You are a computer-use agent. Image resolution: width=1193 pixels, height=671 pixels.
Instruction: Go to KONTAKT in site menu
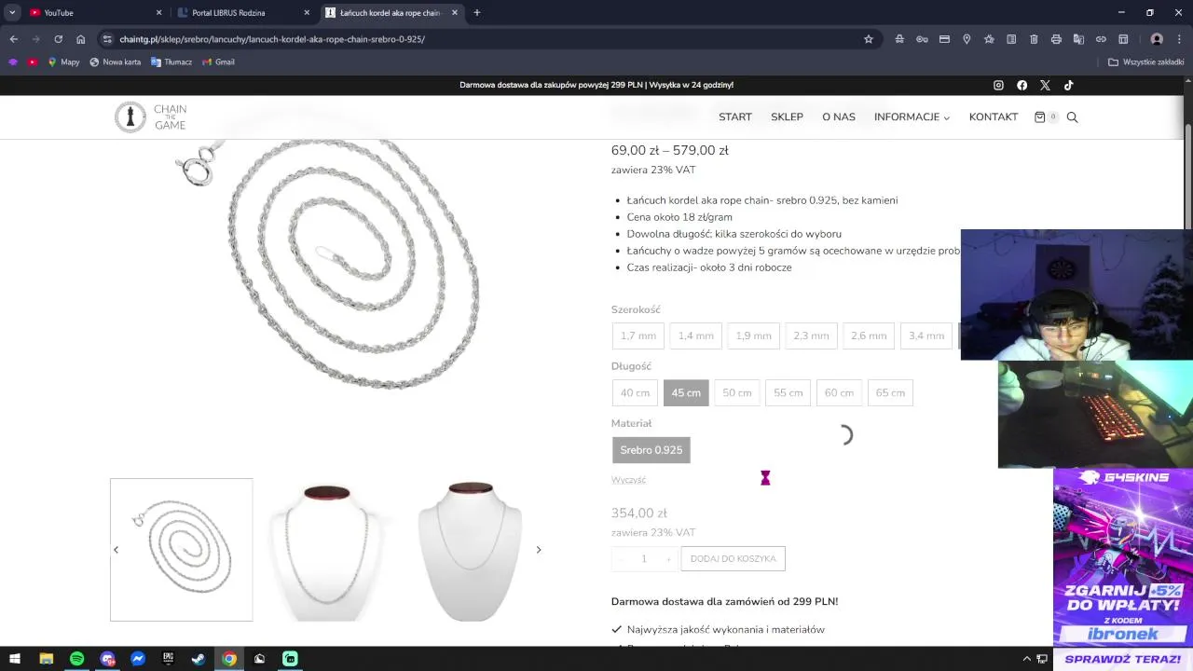point(994,116)
